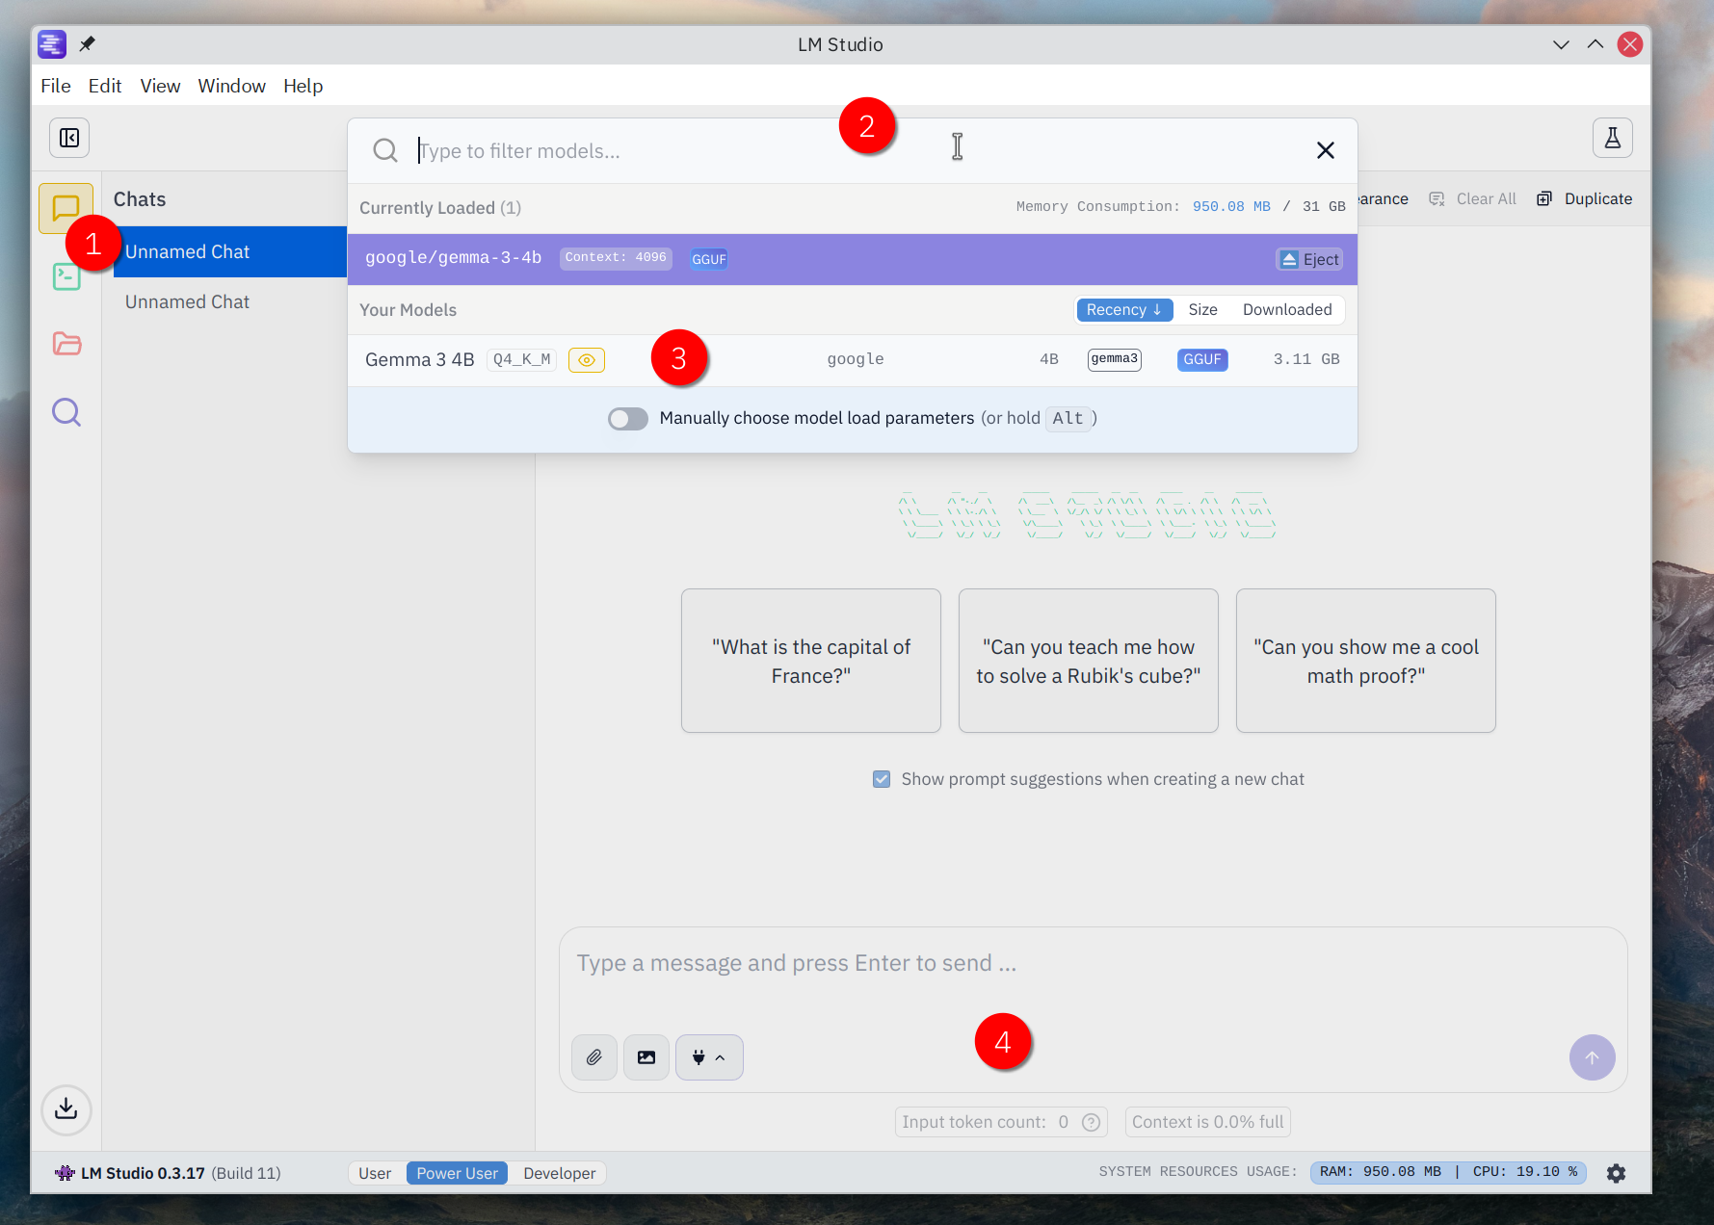Open the Discover magnifier icon in sidebar
Screen dimensions: 1714x1225
66,412
